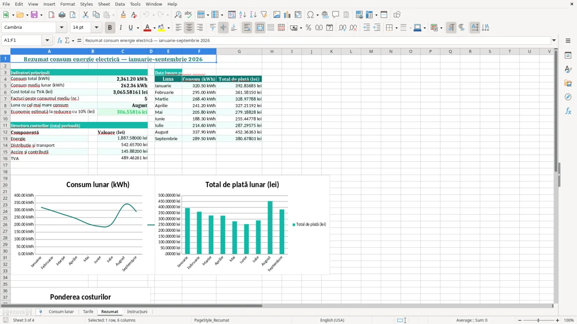
Task: Click the Spelling check icon
Action: 188,15
